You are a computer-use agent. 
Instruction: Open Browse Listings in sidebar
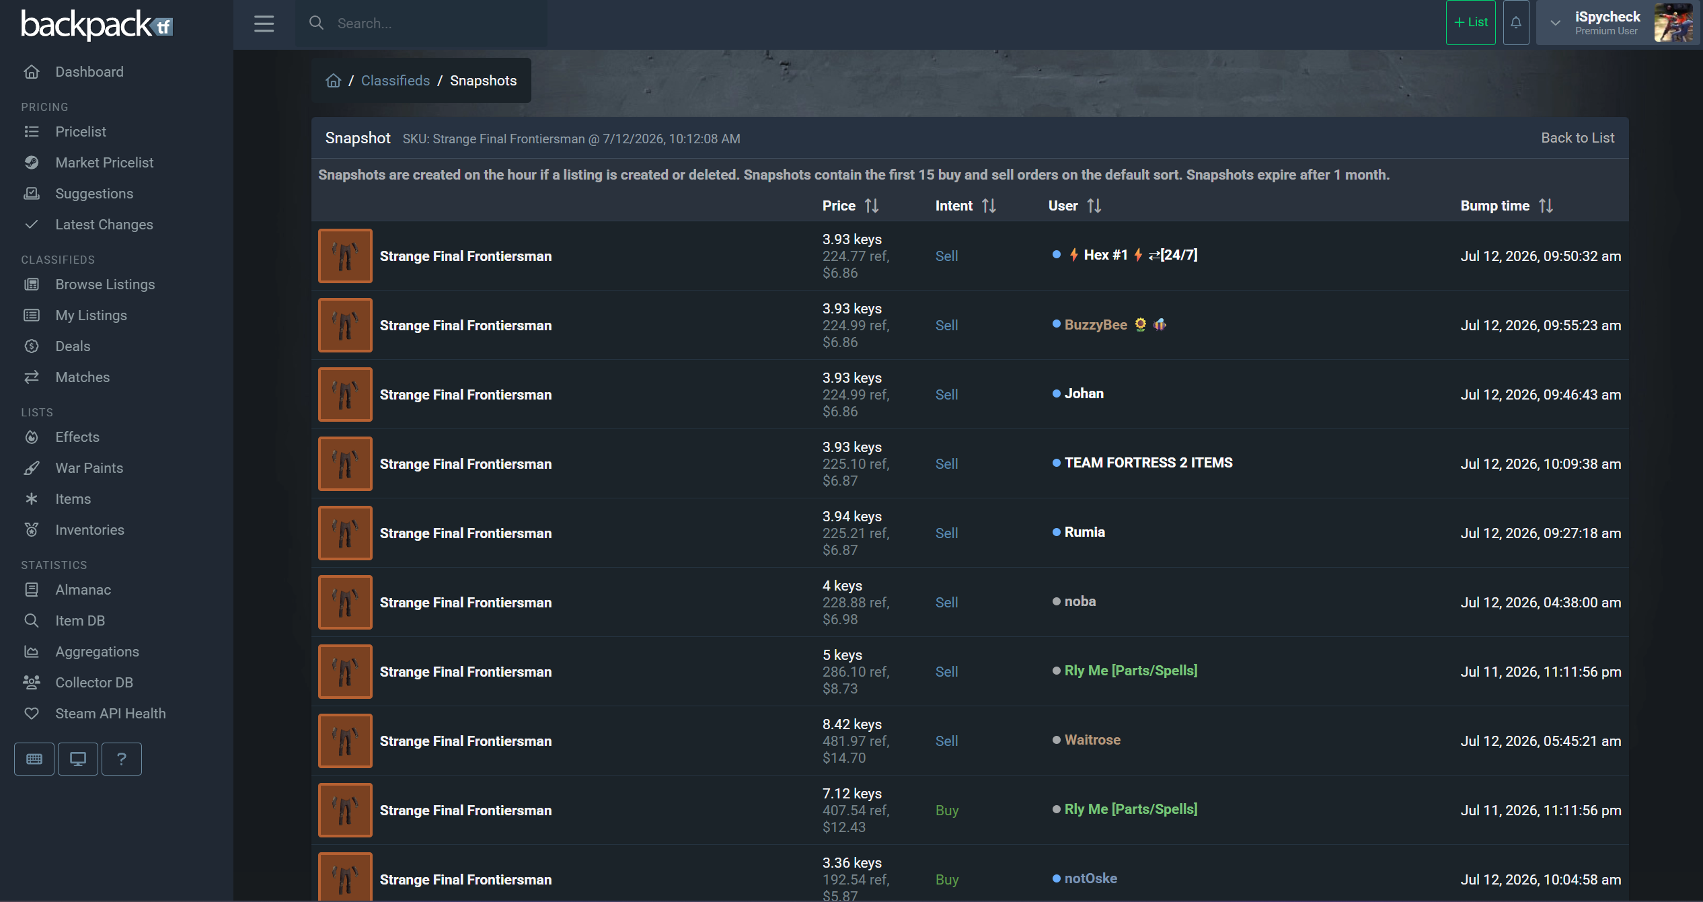[x=105, y=285]
